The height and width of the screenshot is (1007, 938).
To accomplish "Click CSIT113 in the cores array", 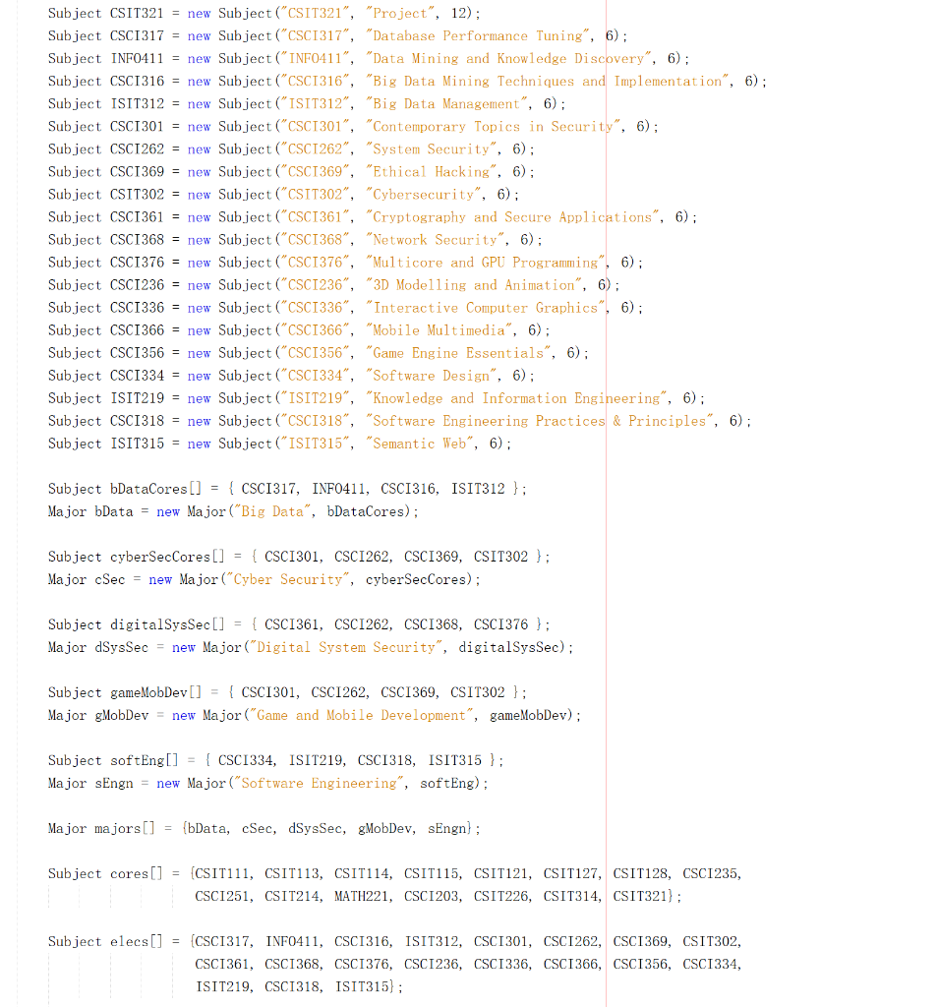I will pyautogui.click(x=292, y=874).
